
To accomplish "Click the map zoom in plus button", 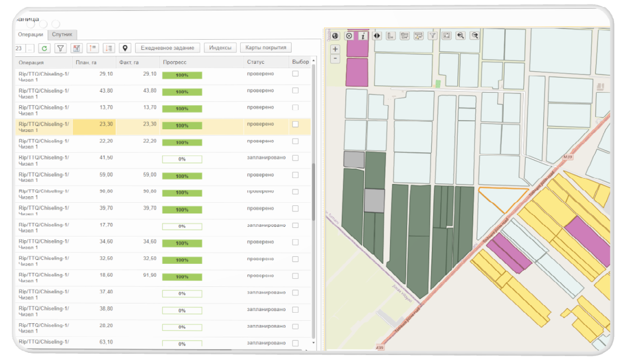I will [x=335, y=49].
